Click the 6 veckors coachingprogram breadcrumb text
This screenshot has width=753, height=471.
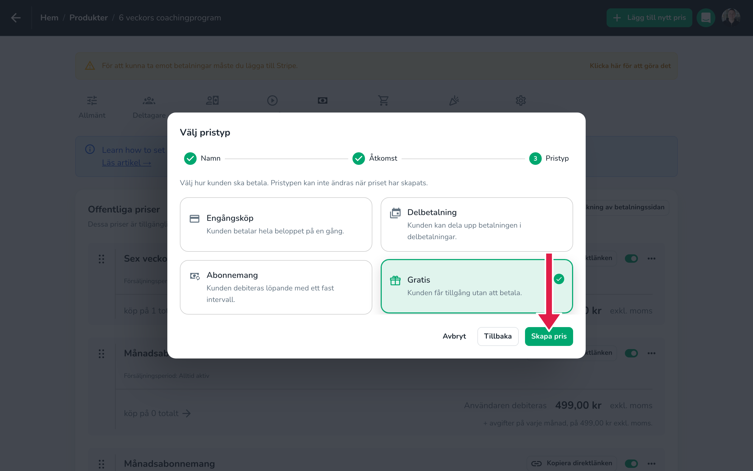click(170, 18)
